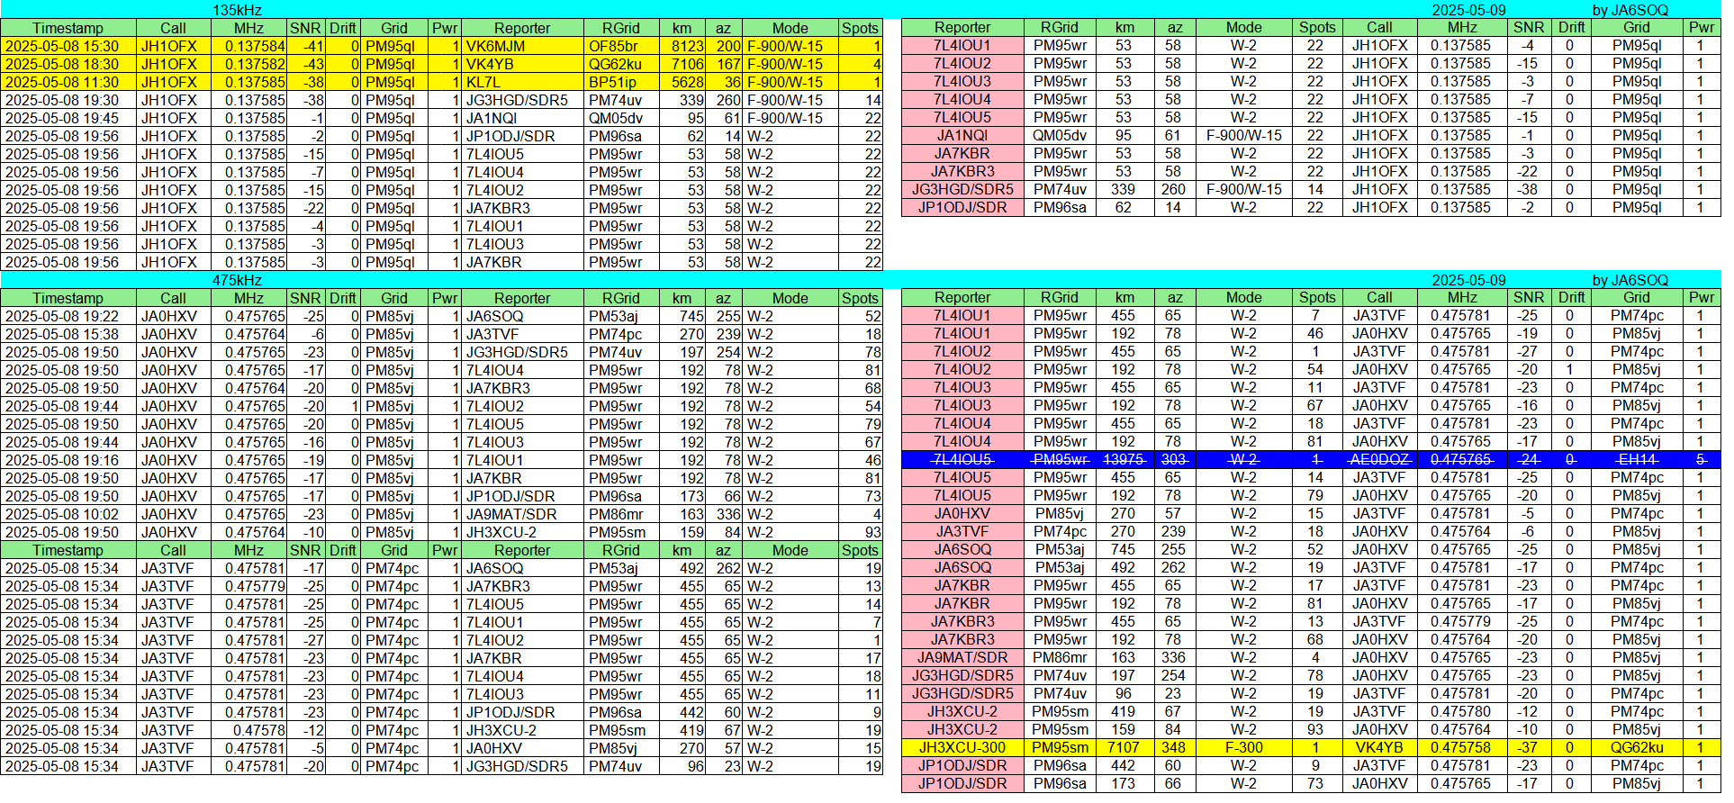This screenshot has width=1734, height=803.
Task: Select the 475kHz band title cell
Action: 237,280
